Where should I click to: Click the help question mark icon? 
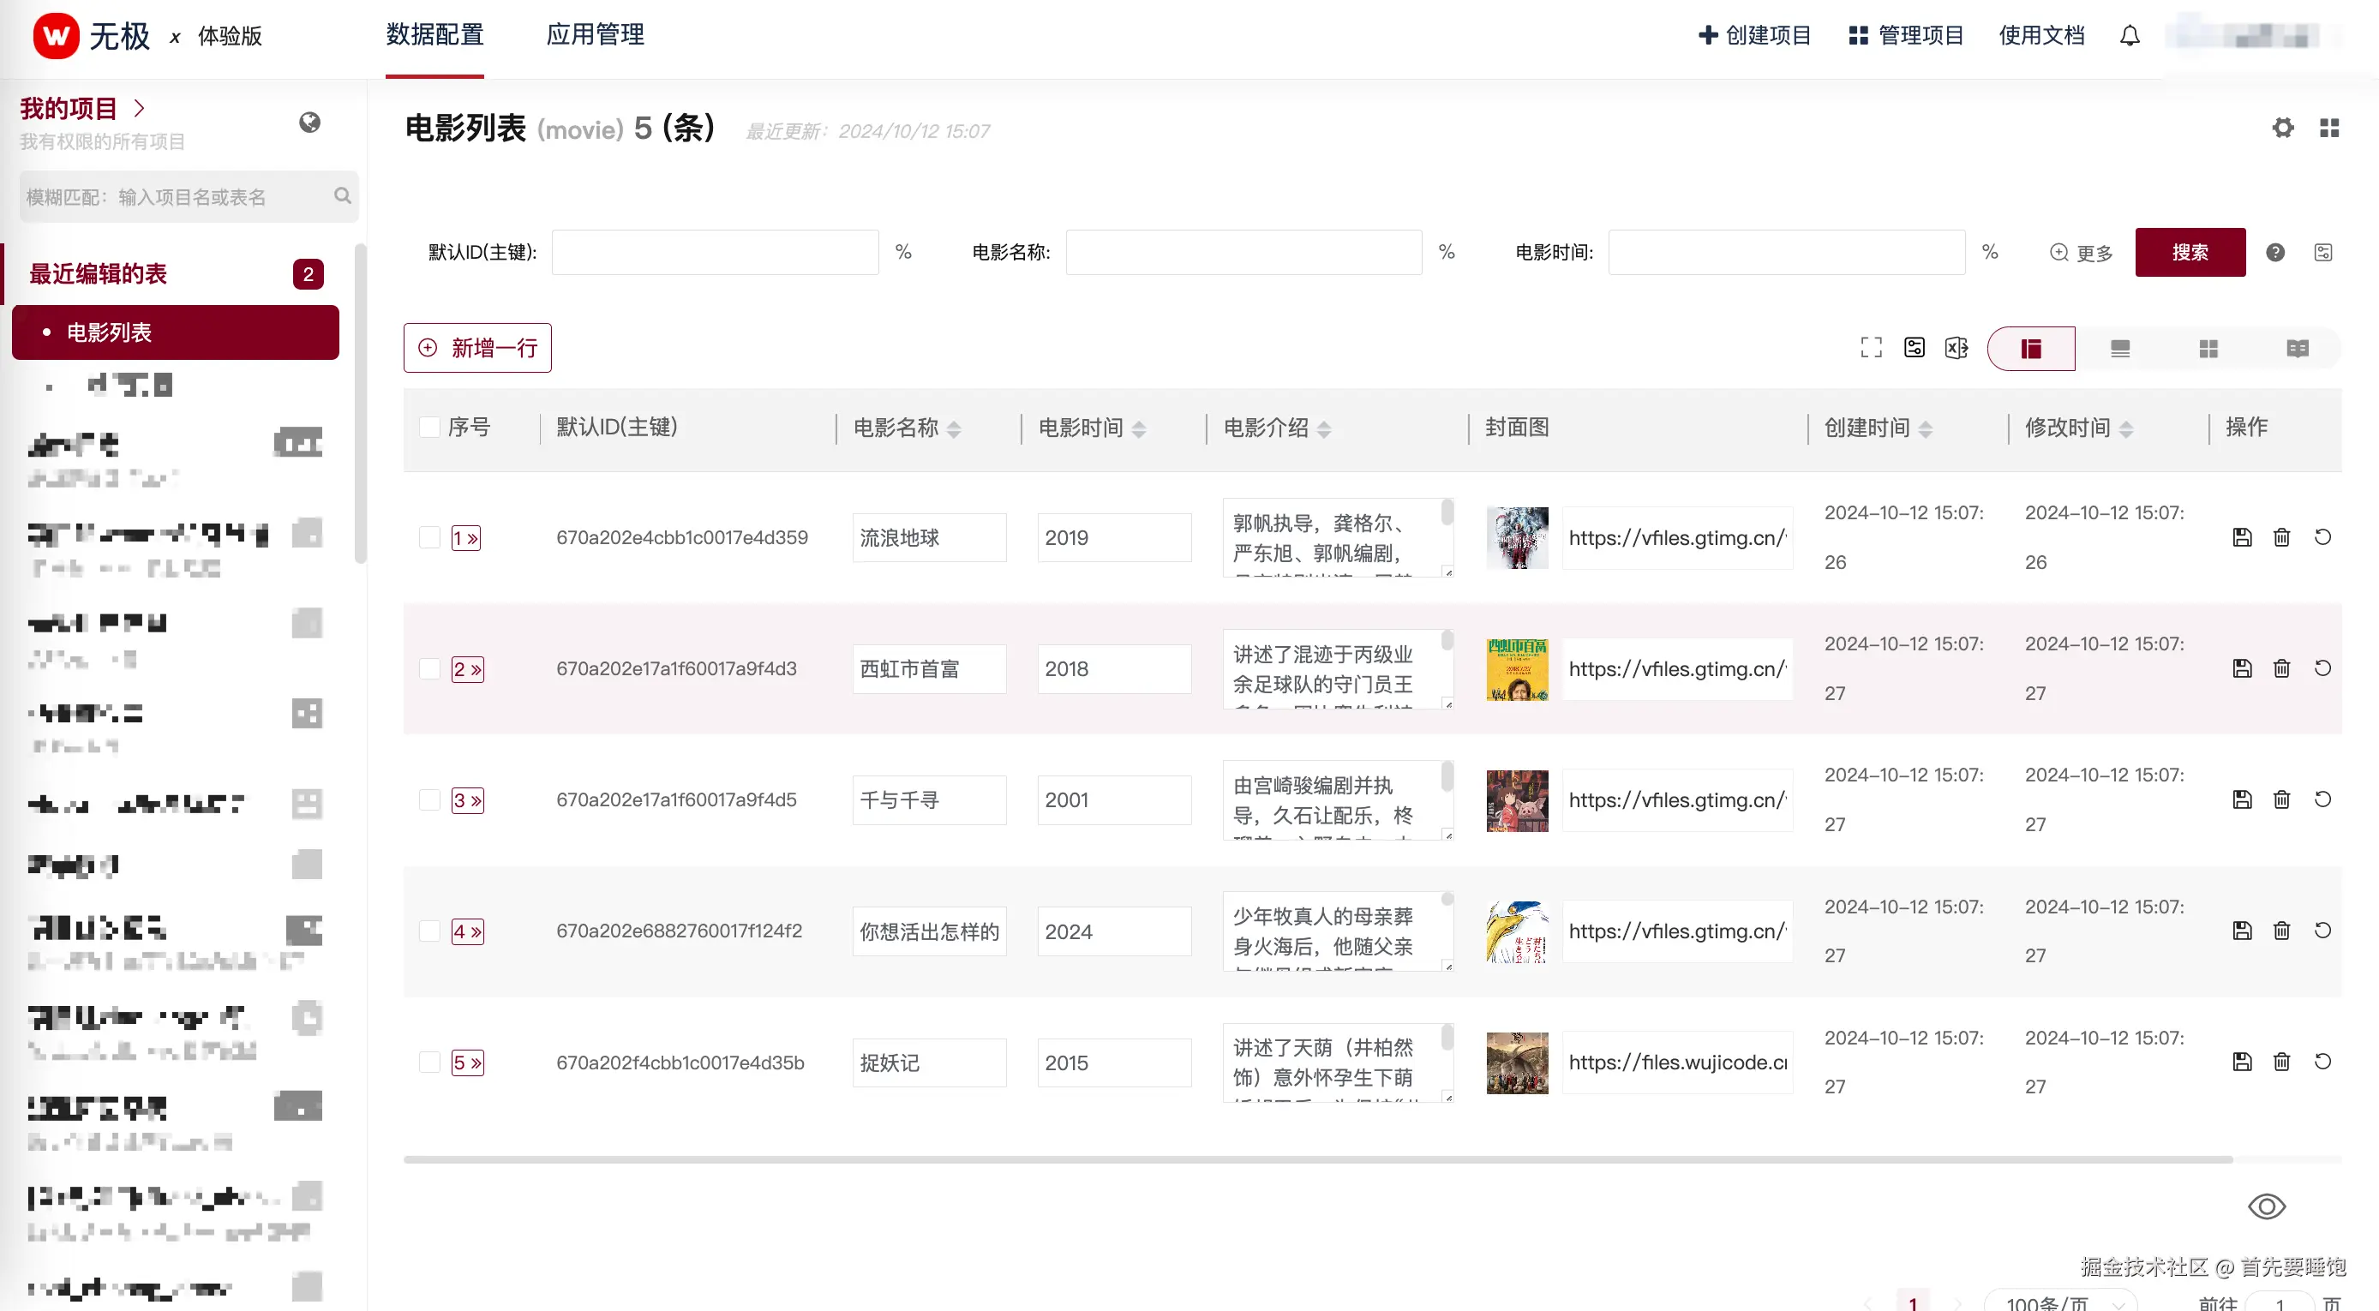coord(2274,252)
